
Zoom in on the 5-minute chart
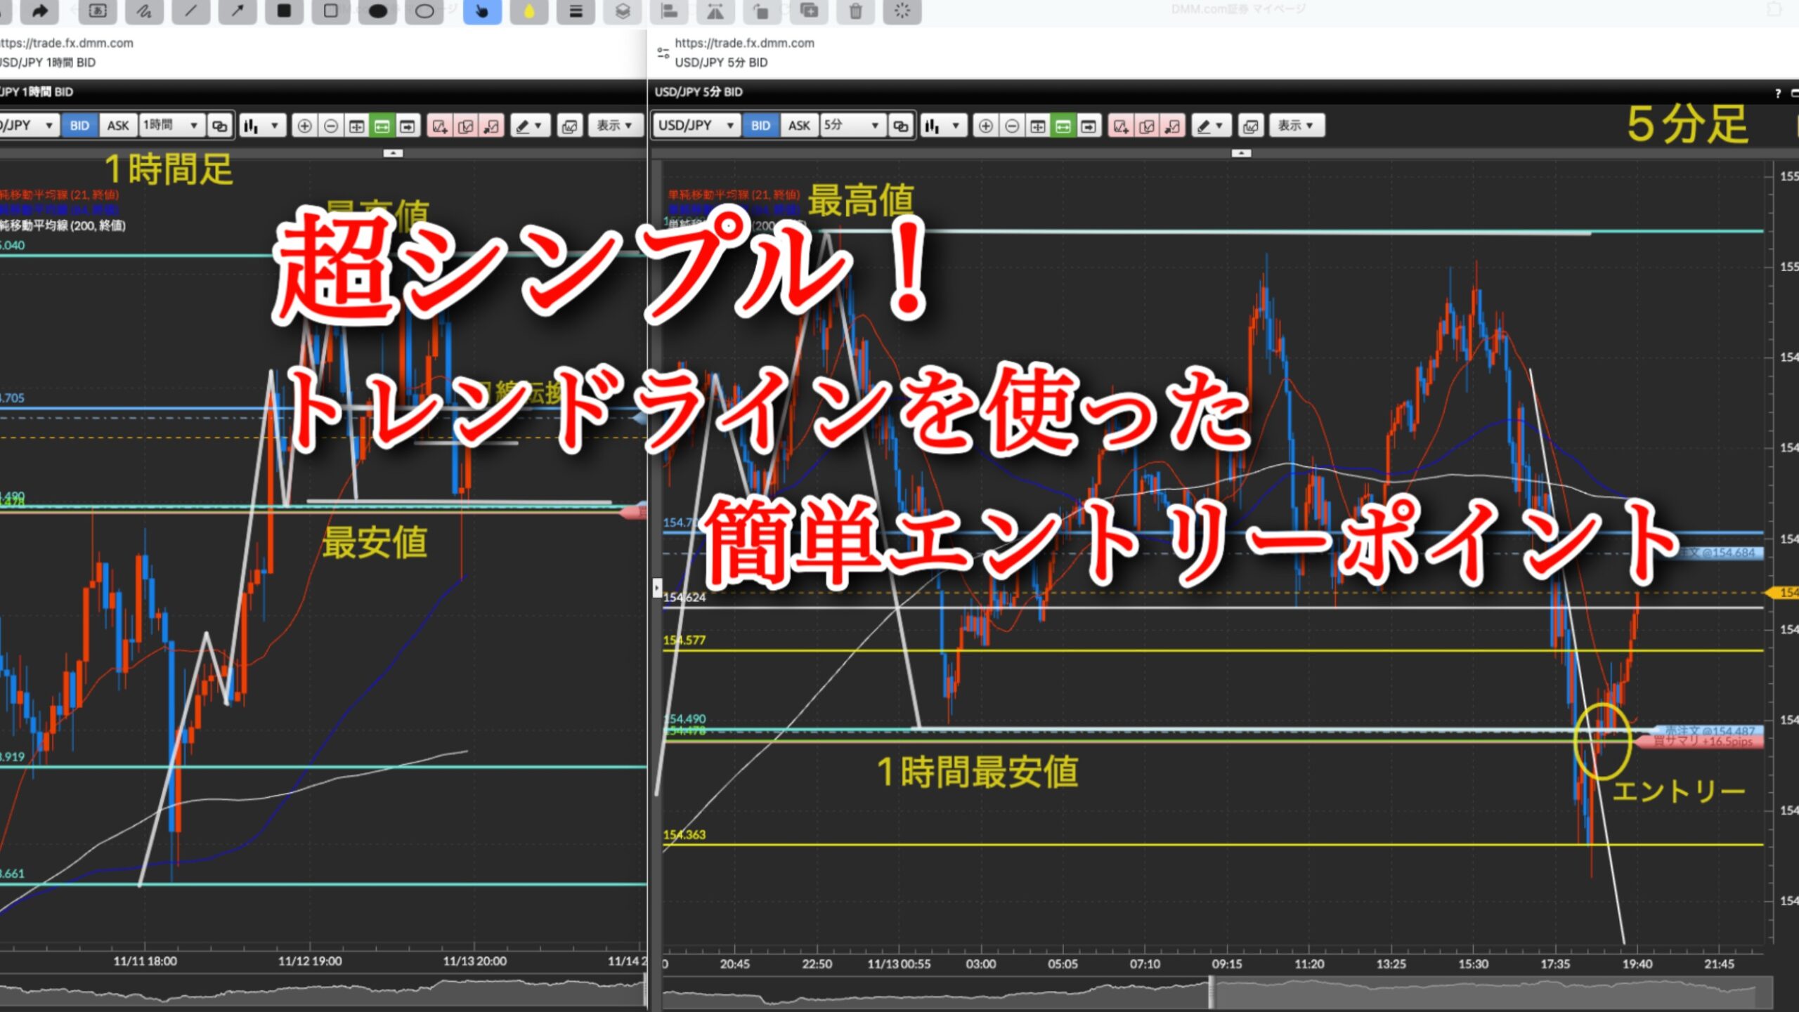pos(985,126)
